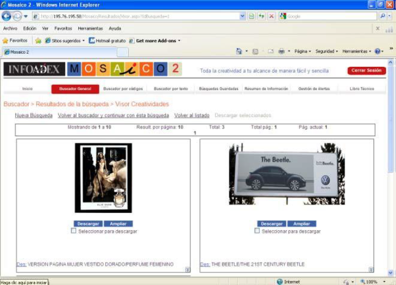This screenshot has height=285, width=396.
Task: Click the browser Back arrow button
Action: [x=7, y=16]
